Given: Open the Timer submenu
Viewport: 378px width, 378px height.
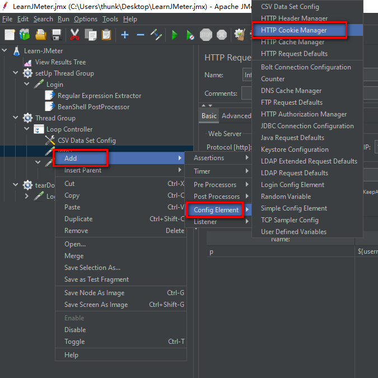Looking at the screenshot, I should coord(218,171).
